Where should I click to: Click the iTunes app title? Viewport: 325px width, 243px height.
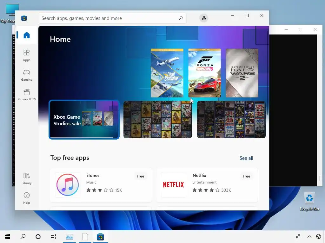click(x=93, y=175)
